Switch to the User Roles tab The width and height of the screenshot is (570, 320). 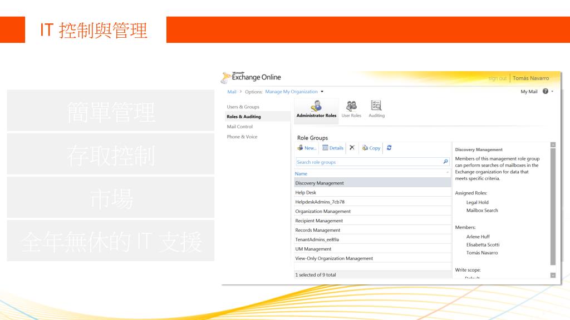(351, 109)
